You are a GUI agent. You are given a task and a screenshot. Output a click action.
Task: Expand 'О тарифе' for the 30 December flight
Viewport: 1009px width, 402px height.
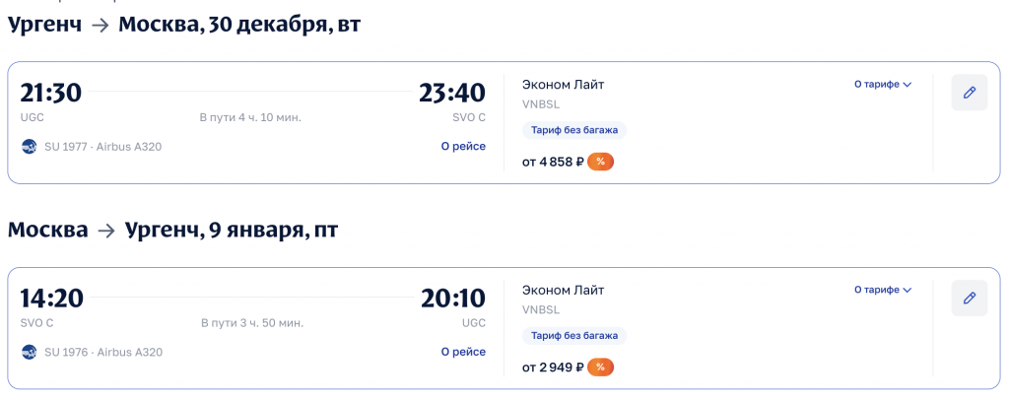(882, 85)
